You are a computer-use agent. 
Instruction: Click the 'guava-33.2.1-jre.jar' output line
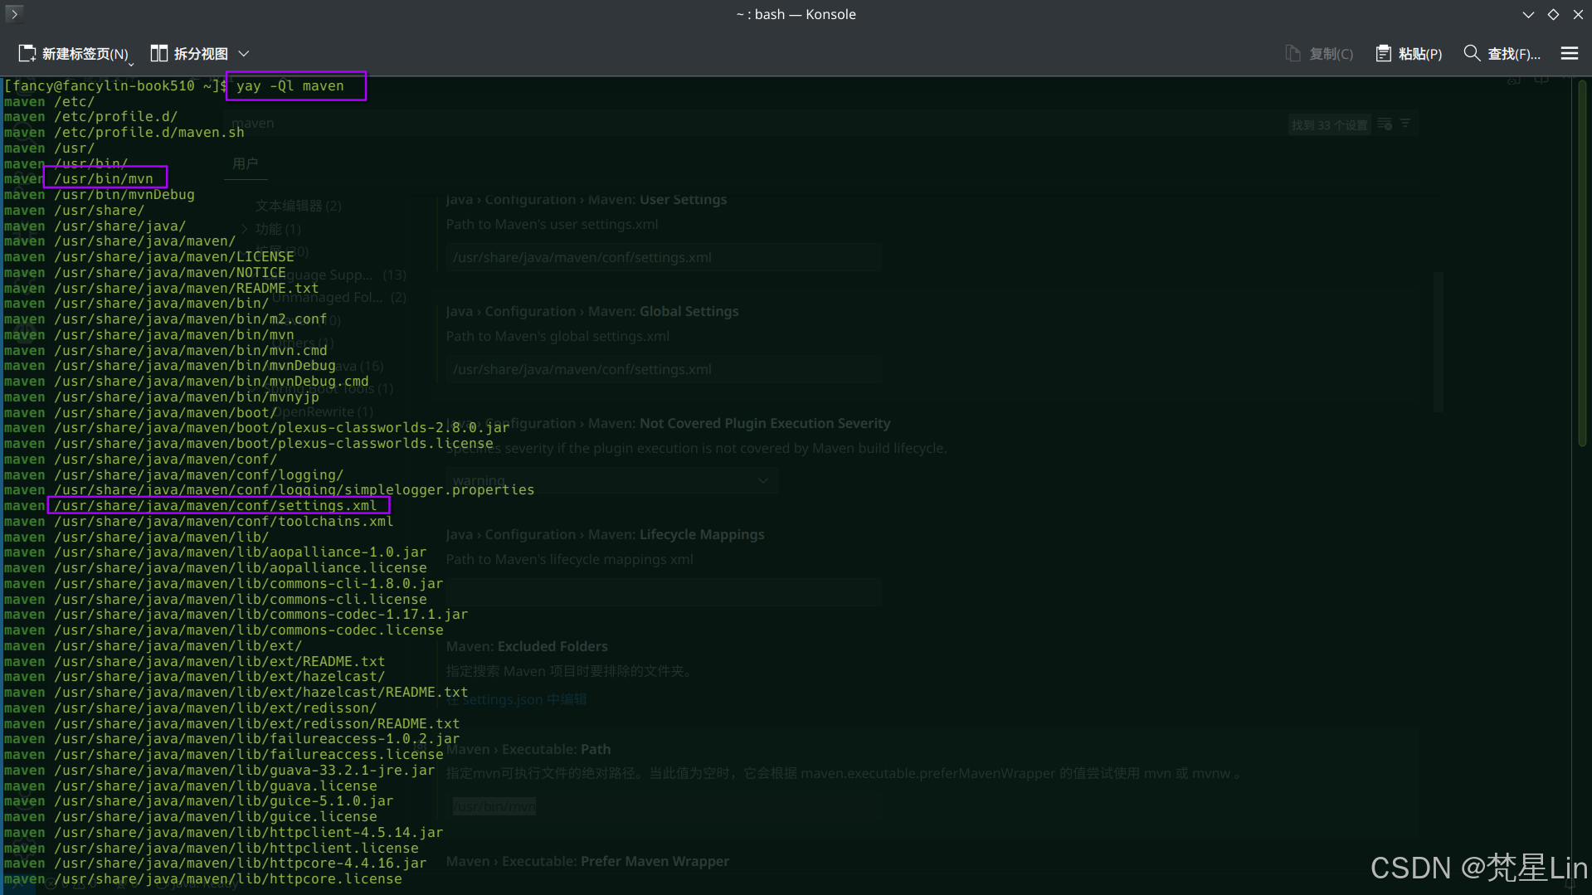[x=245, y=771]
